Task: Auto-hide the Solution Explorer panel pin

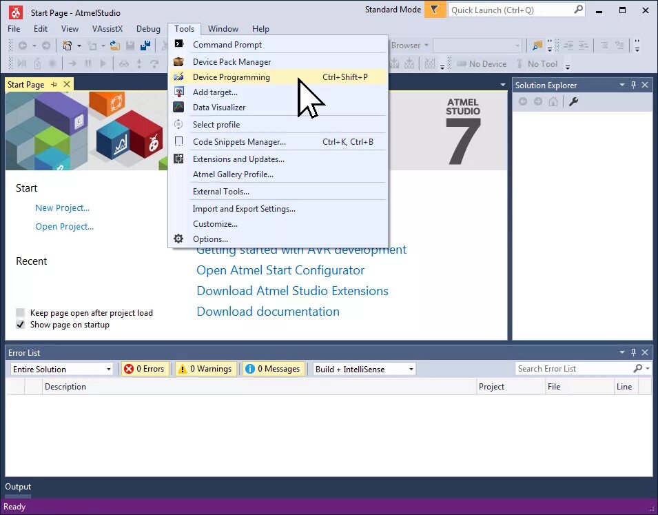Action: click(634, 85)
